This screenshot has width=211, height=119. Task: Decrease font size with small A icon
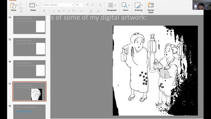[x=93, y=5]
